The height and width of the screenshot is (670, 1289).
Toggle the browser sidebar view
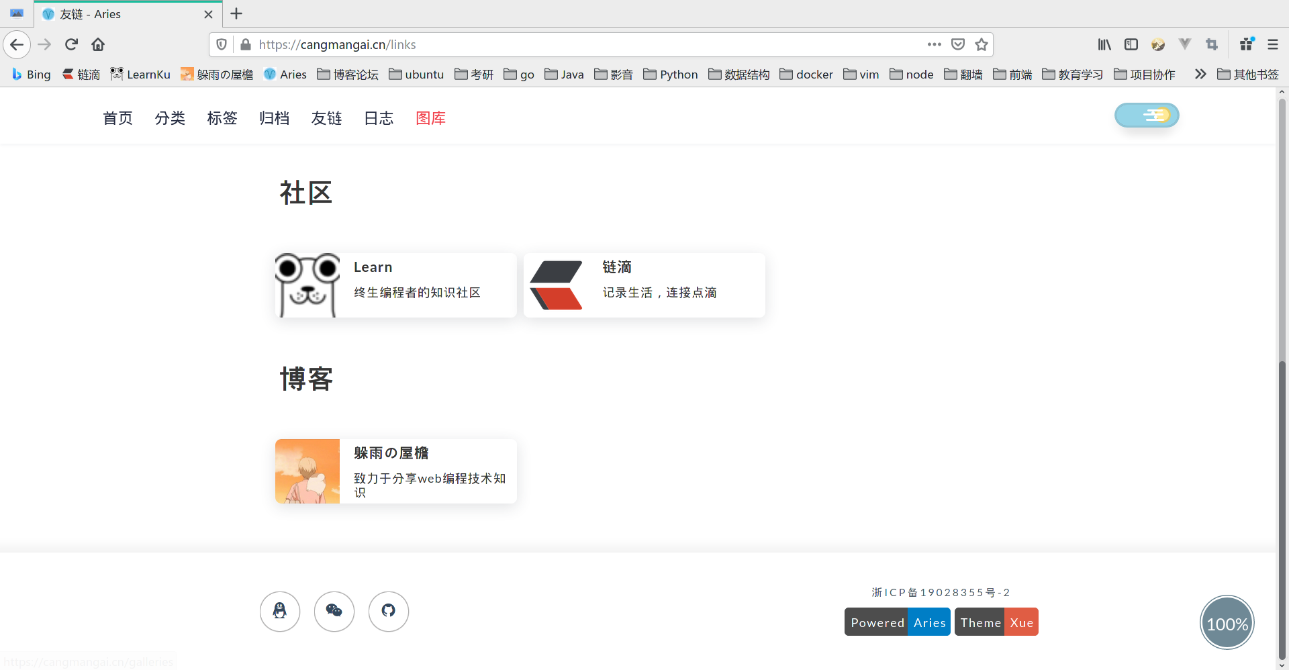pyautogui.click(x=1131, y=45)
